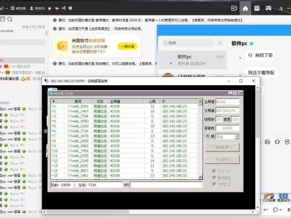Select the row YYweb_7464
Viewport: 291px width, 218px height.
click(x=124, y=151)
